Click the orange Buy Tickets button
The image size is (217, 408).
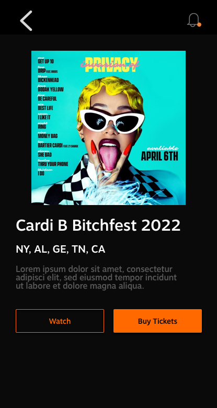(x=157, y=321)
